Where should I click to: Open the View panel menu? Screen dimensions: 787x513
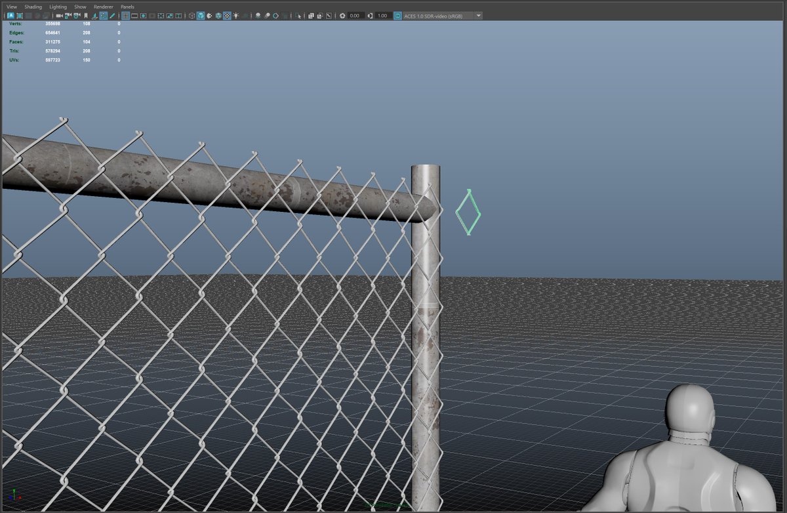(12, 7)
